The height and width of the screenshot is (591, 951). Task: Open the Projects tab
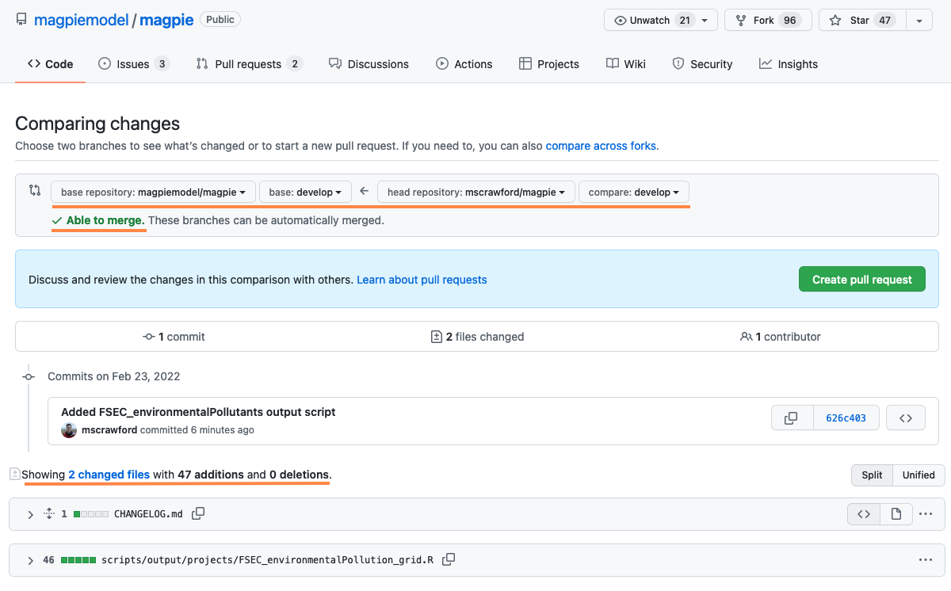(x=549, y=64)
